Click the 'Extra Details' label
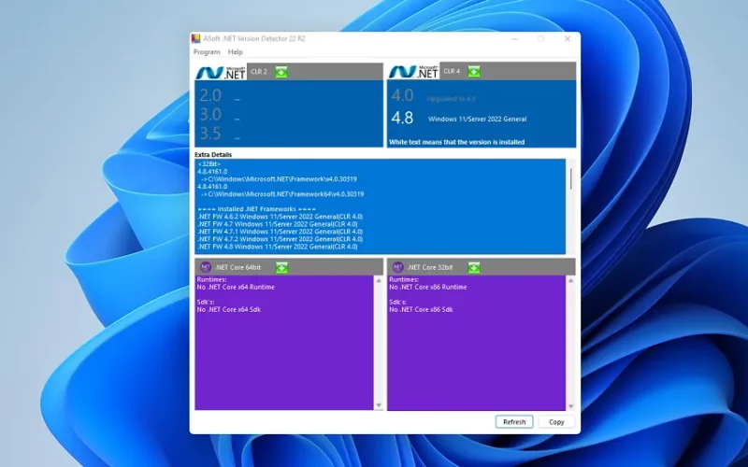This screenshot has width=748, height=467. [x=213, y=154]
